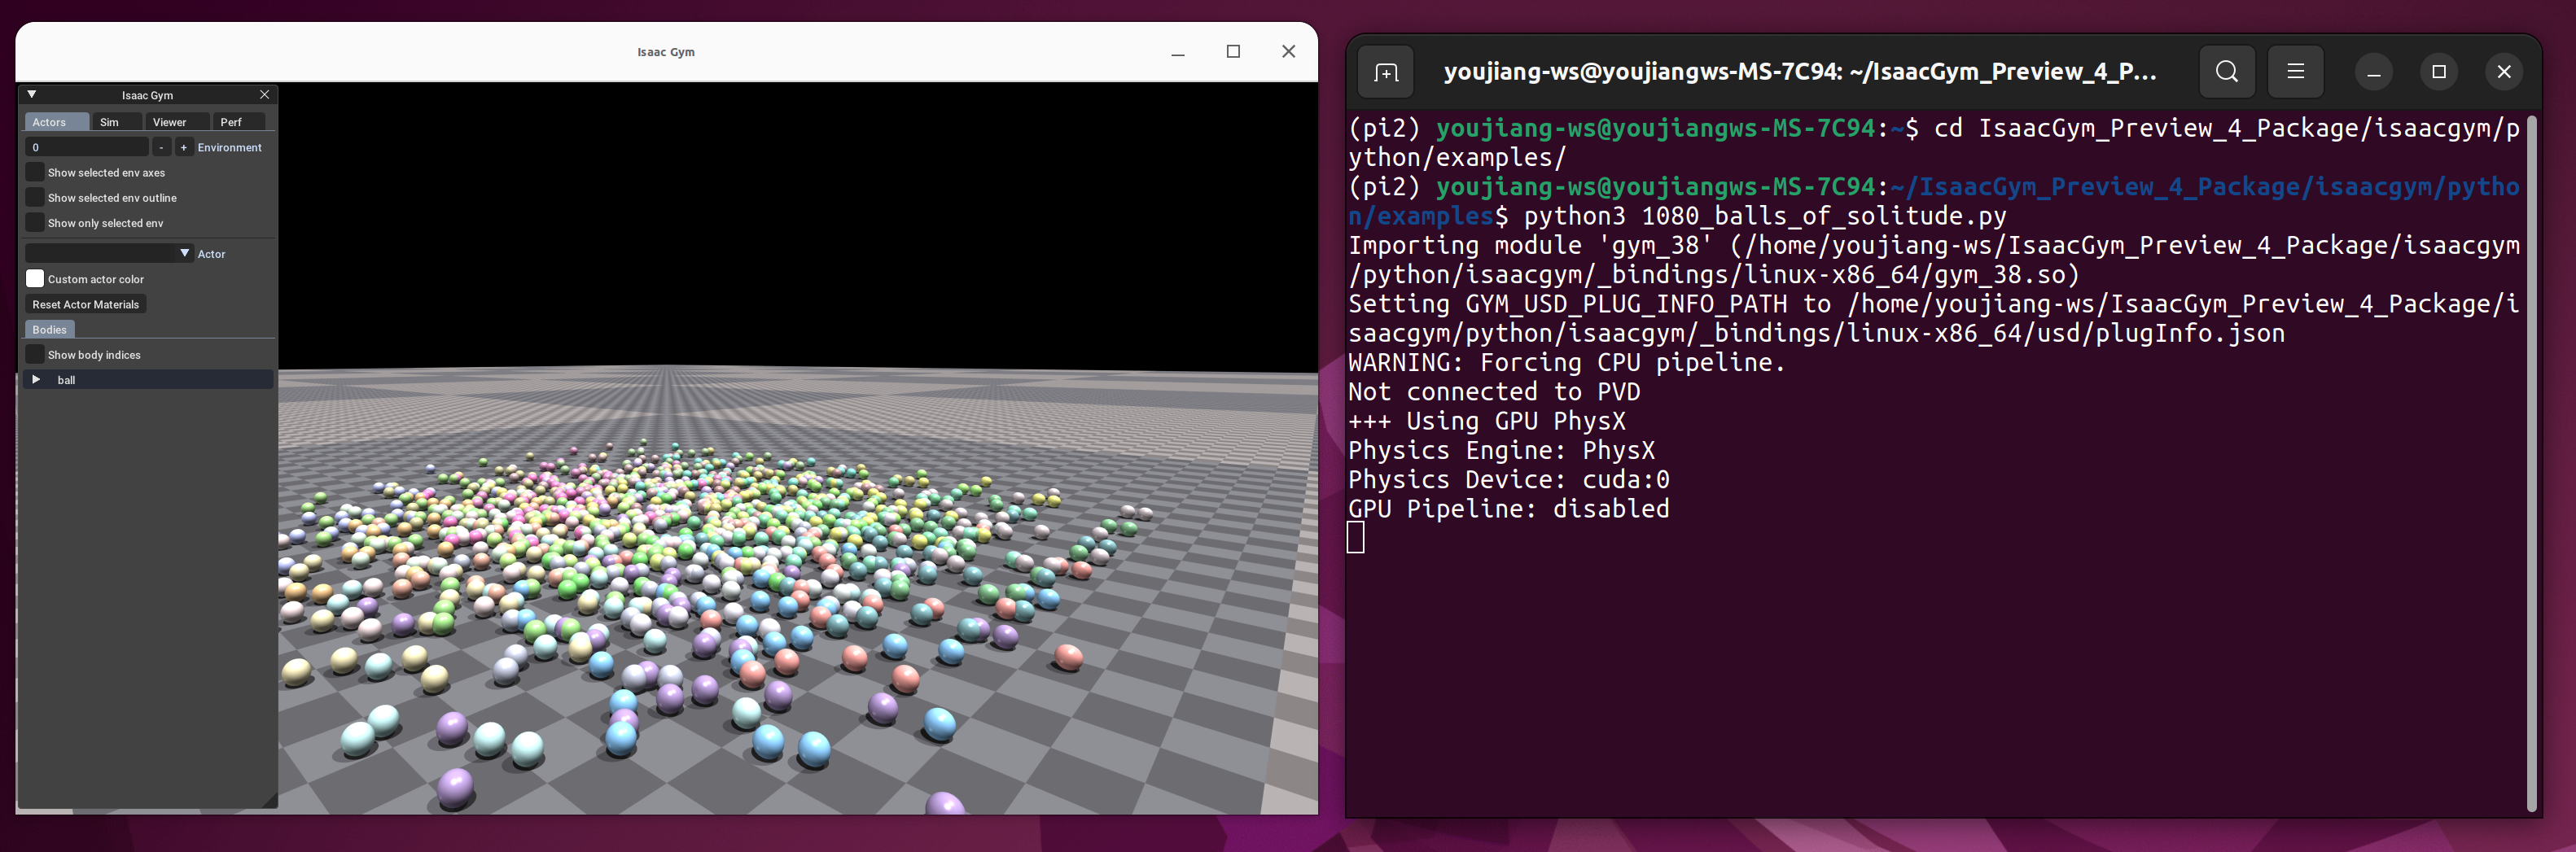Click 'Physics Device: cuda:0' terminal line

1508,480
